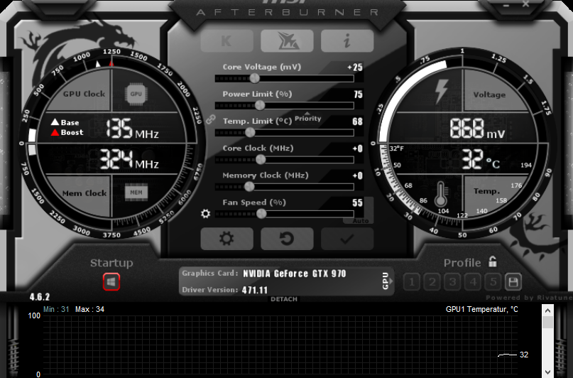Adjust the Core Clock slider handle
The height and width of the screenshot is (378, 573).
tap(261, 159)
